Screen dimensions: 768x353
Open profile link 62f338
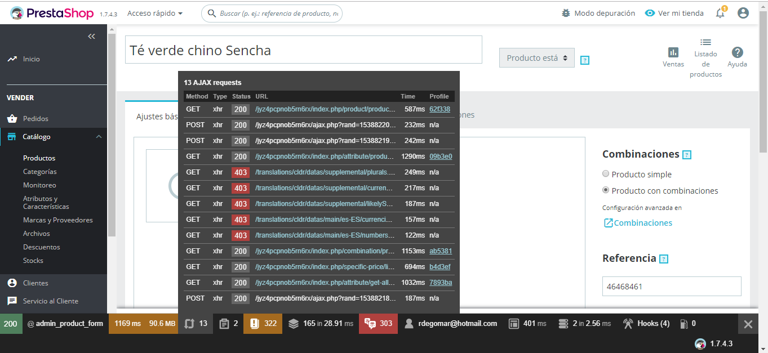pyautogui.click(x=440, y=109)
